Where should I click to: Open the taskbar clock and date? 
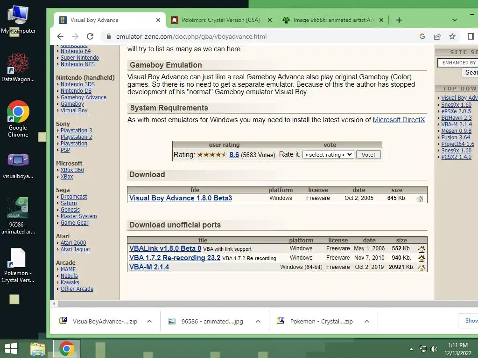(x=458, y=349)
